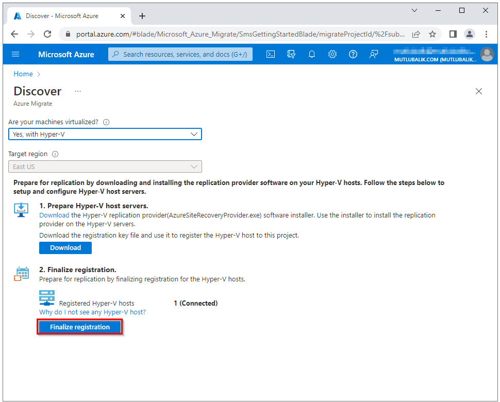Open Directories and subscriptions filter icon

291,54
